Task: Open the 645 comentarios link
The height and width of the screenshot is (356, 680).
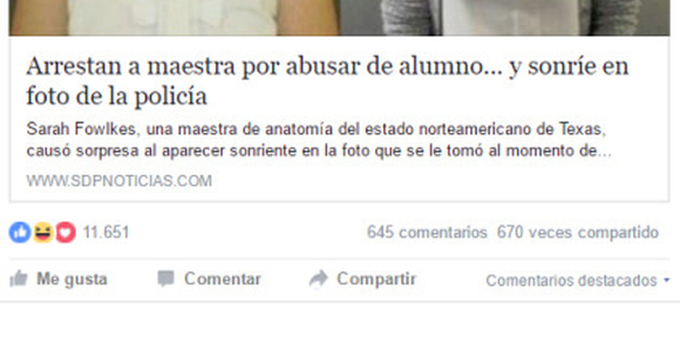Action: coord(427,232)
